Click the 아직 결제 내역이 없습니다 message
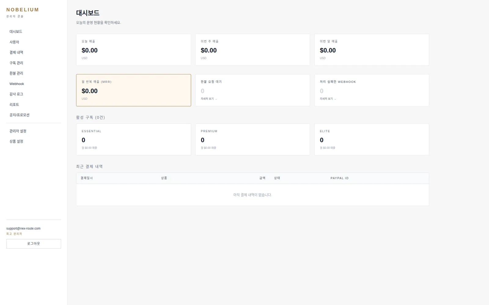 [x=252, y=195]
